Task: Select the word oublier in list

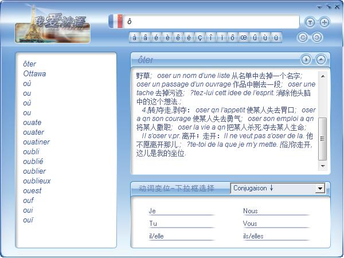Action: click(35, 171)
